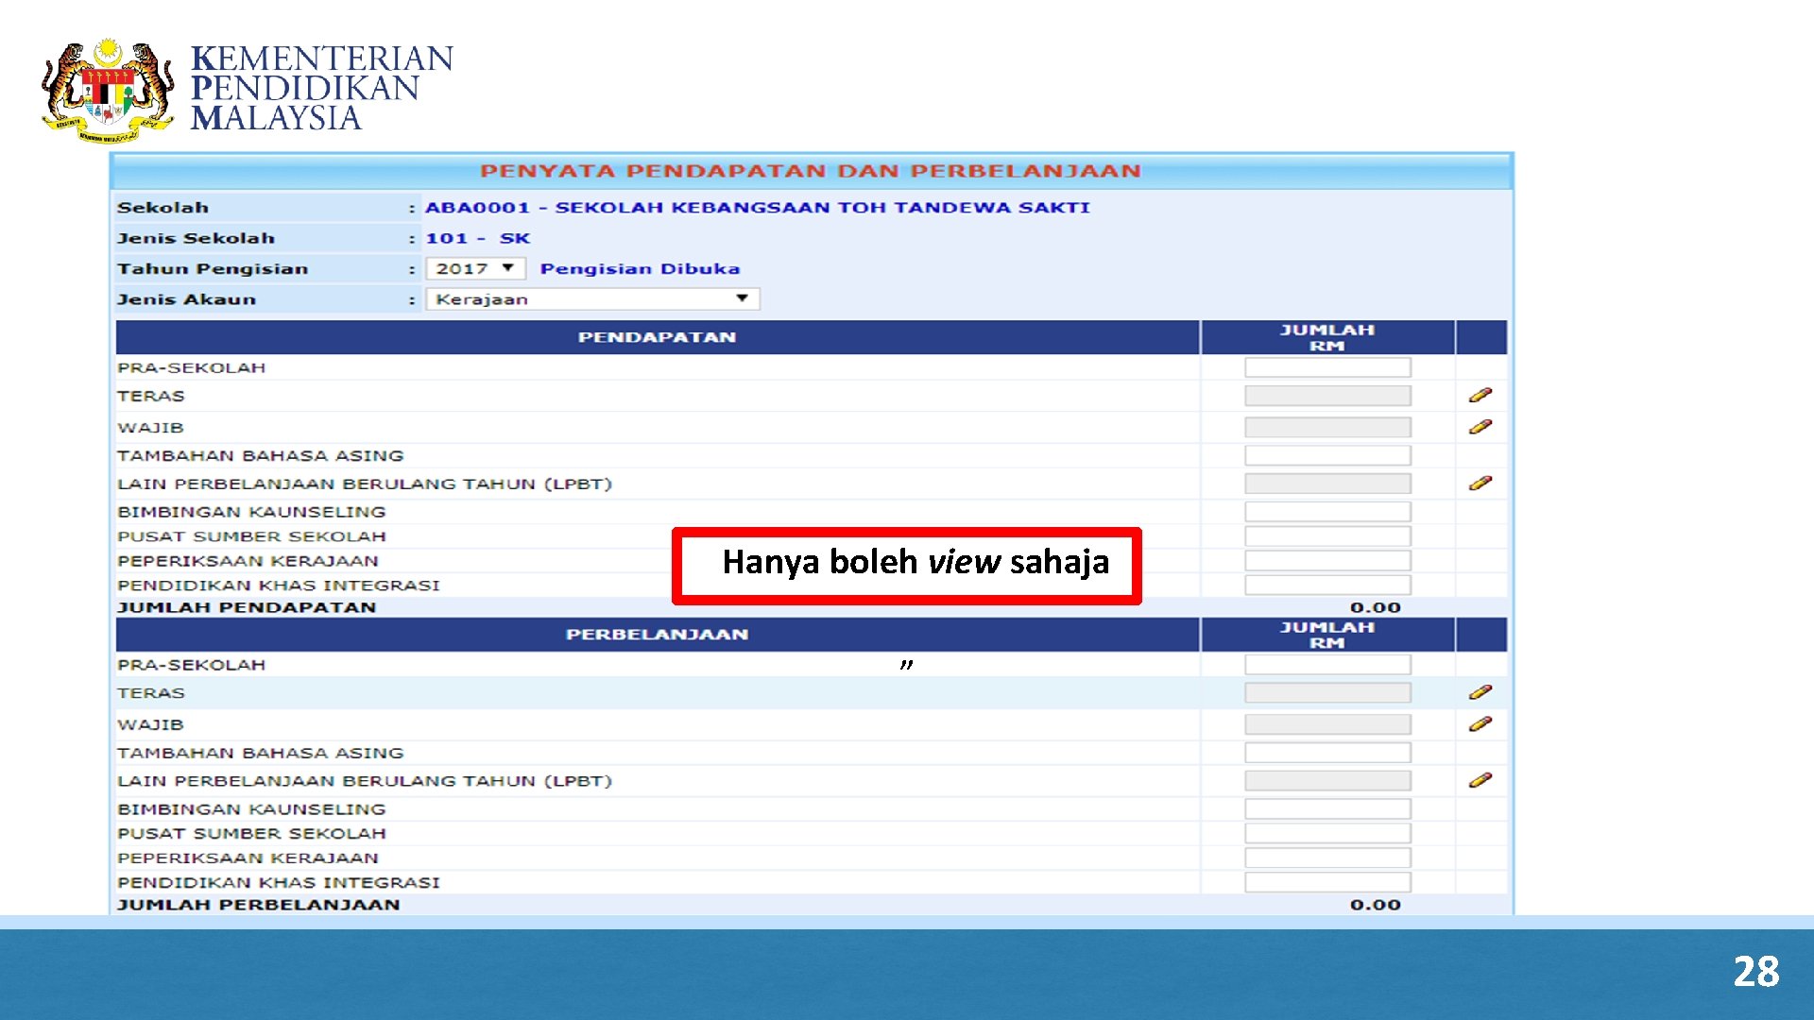Click the PENYATA PENDAPATAN DAN PERBELANJAAN title
The height and width of the screenshot is (1020, 1814).
(811, 171)
